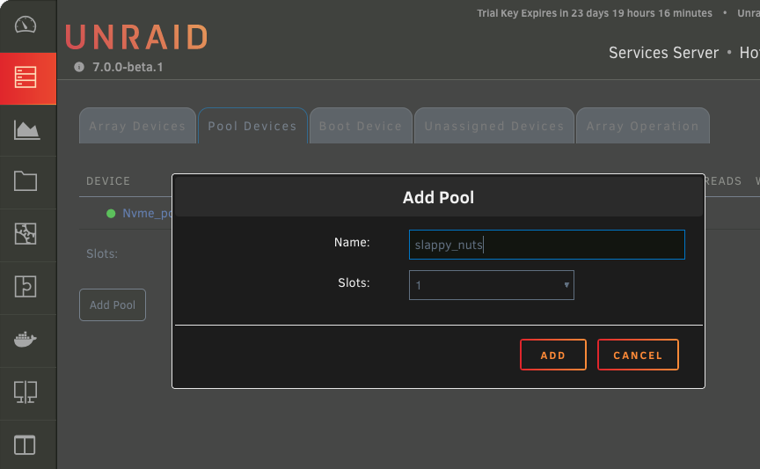Open the VMs dual-monitor icon in sidebar
Viewport: 760px width, 469px height.
(x=26, y=392)
